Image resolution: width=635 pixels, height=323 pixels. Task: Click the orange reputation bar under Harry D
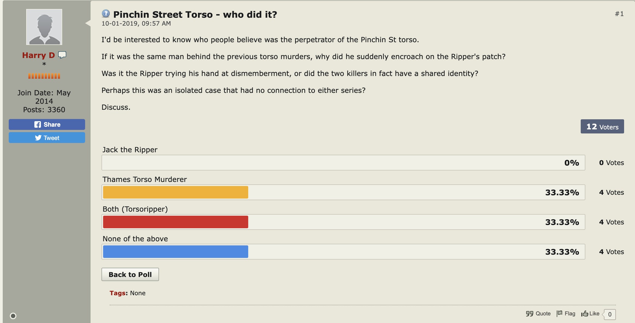tap(44, 76)
